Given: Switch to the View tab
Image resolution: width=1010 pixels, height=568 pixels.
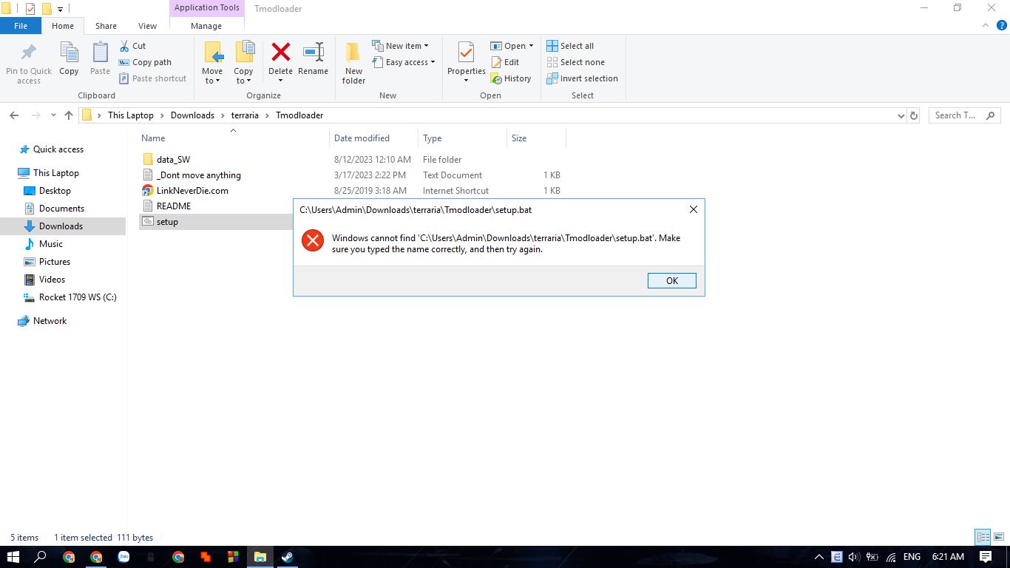Looking at the screenshot, I should [146, 24].
